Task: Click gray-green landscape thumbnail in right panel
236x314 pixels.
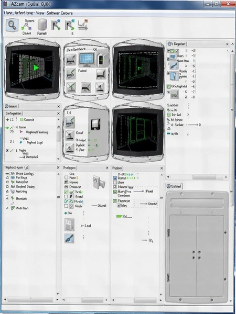Action: coord(175,94)
